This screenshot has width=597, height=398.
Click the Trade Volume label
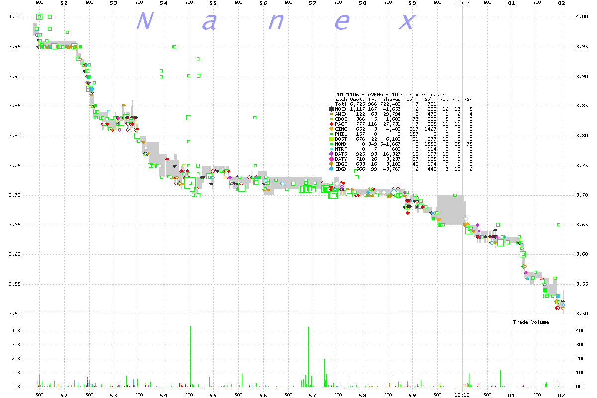tap(531, 322)
